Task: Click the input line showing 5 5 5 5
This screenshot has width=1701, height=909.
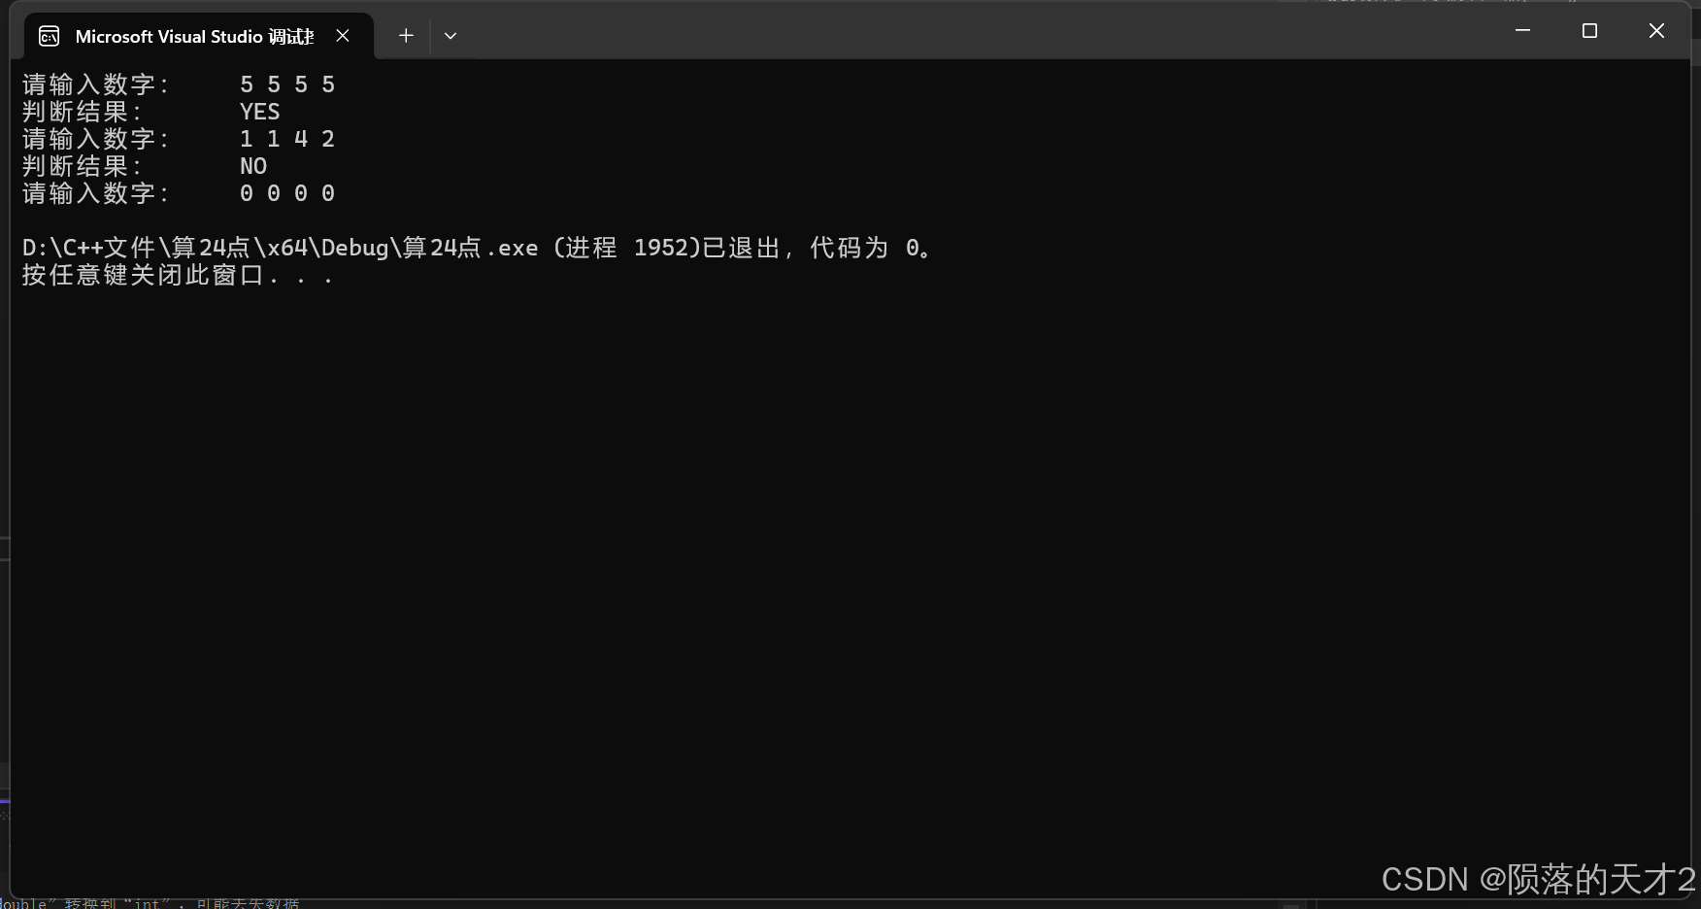Action: click(x=287, y=84)
